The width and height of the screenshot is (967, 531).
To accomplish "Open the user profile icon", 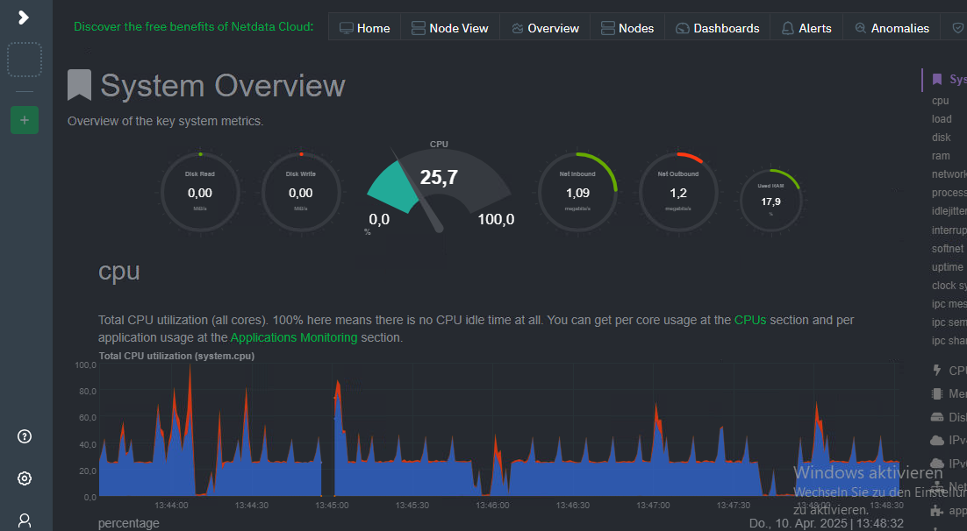I will (x=25, y=520).
